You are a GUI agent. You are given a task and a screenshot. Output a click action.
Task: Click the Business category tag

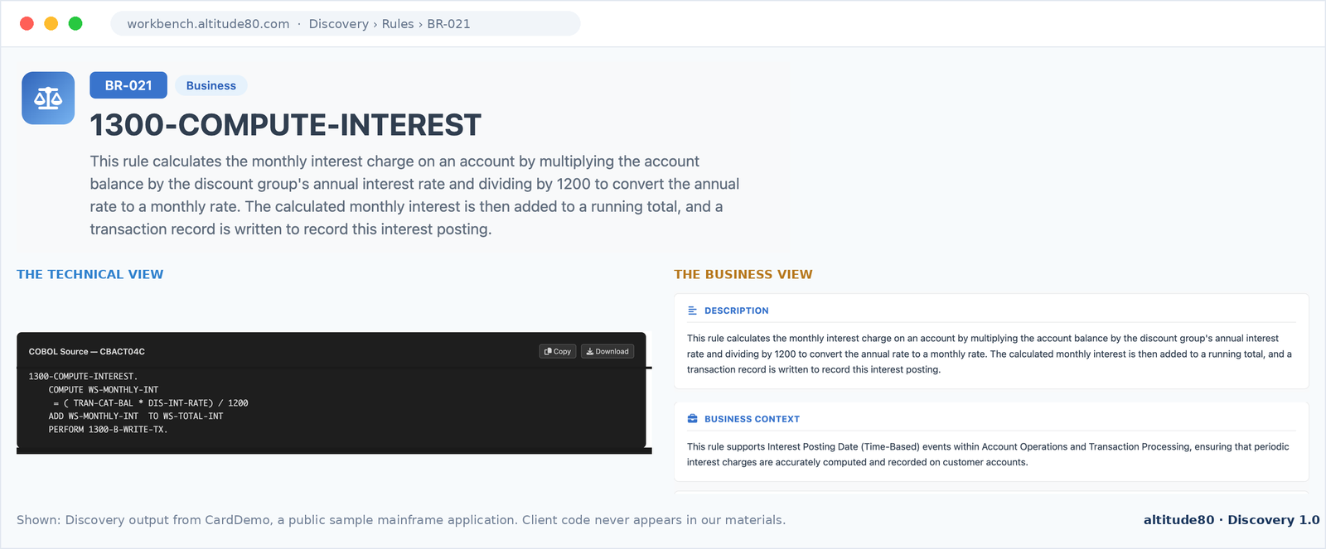pos(211,85)
